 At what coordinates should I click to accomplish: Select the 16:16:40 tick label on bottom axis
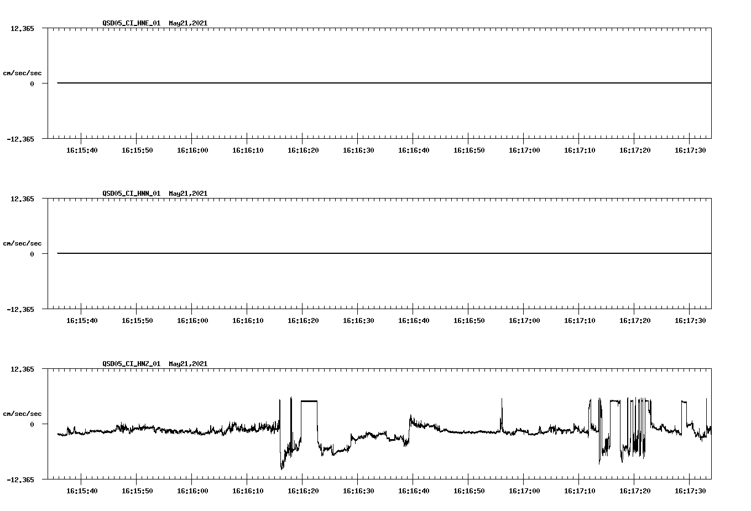coord(414,489)
